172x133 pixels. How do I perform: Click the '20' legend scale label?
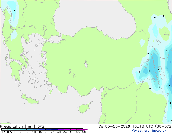pyautogui.click(x=46, y=132)
